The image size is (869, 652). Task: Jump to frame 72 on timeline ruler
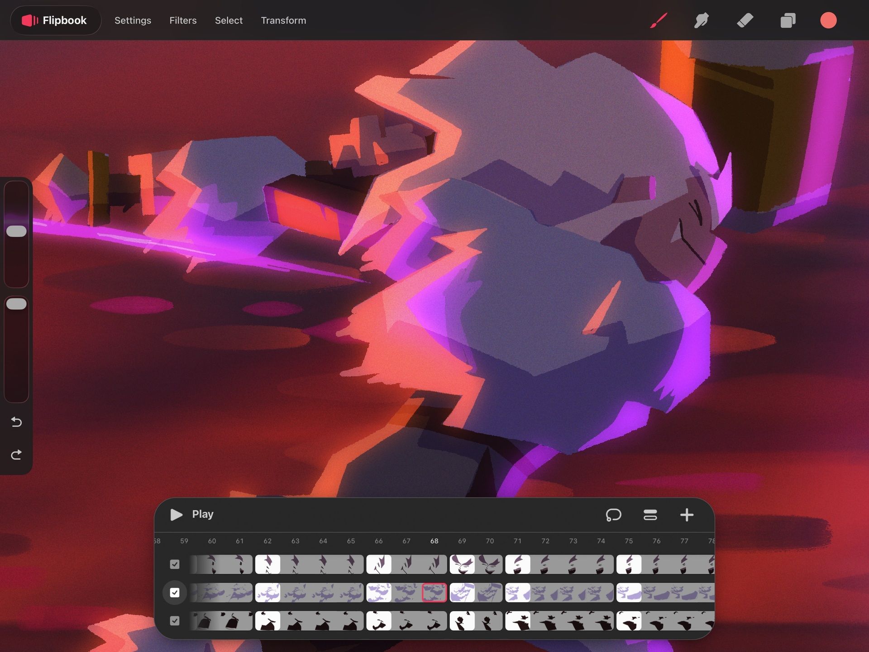[545, 541]
